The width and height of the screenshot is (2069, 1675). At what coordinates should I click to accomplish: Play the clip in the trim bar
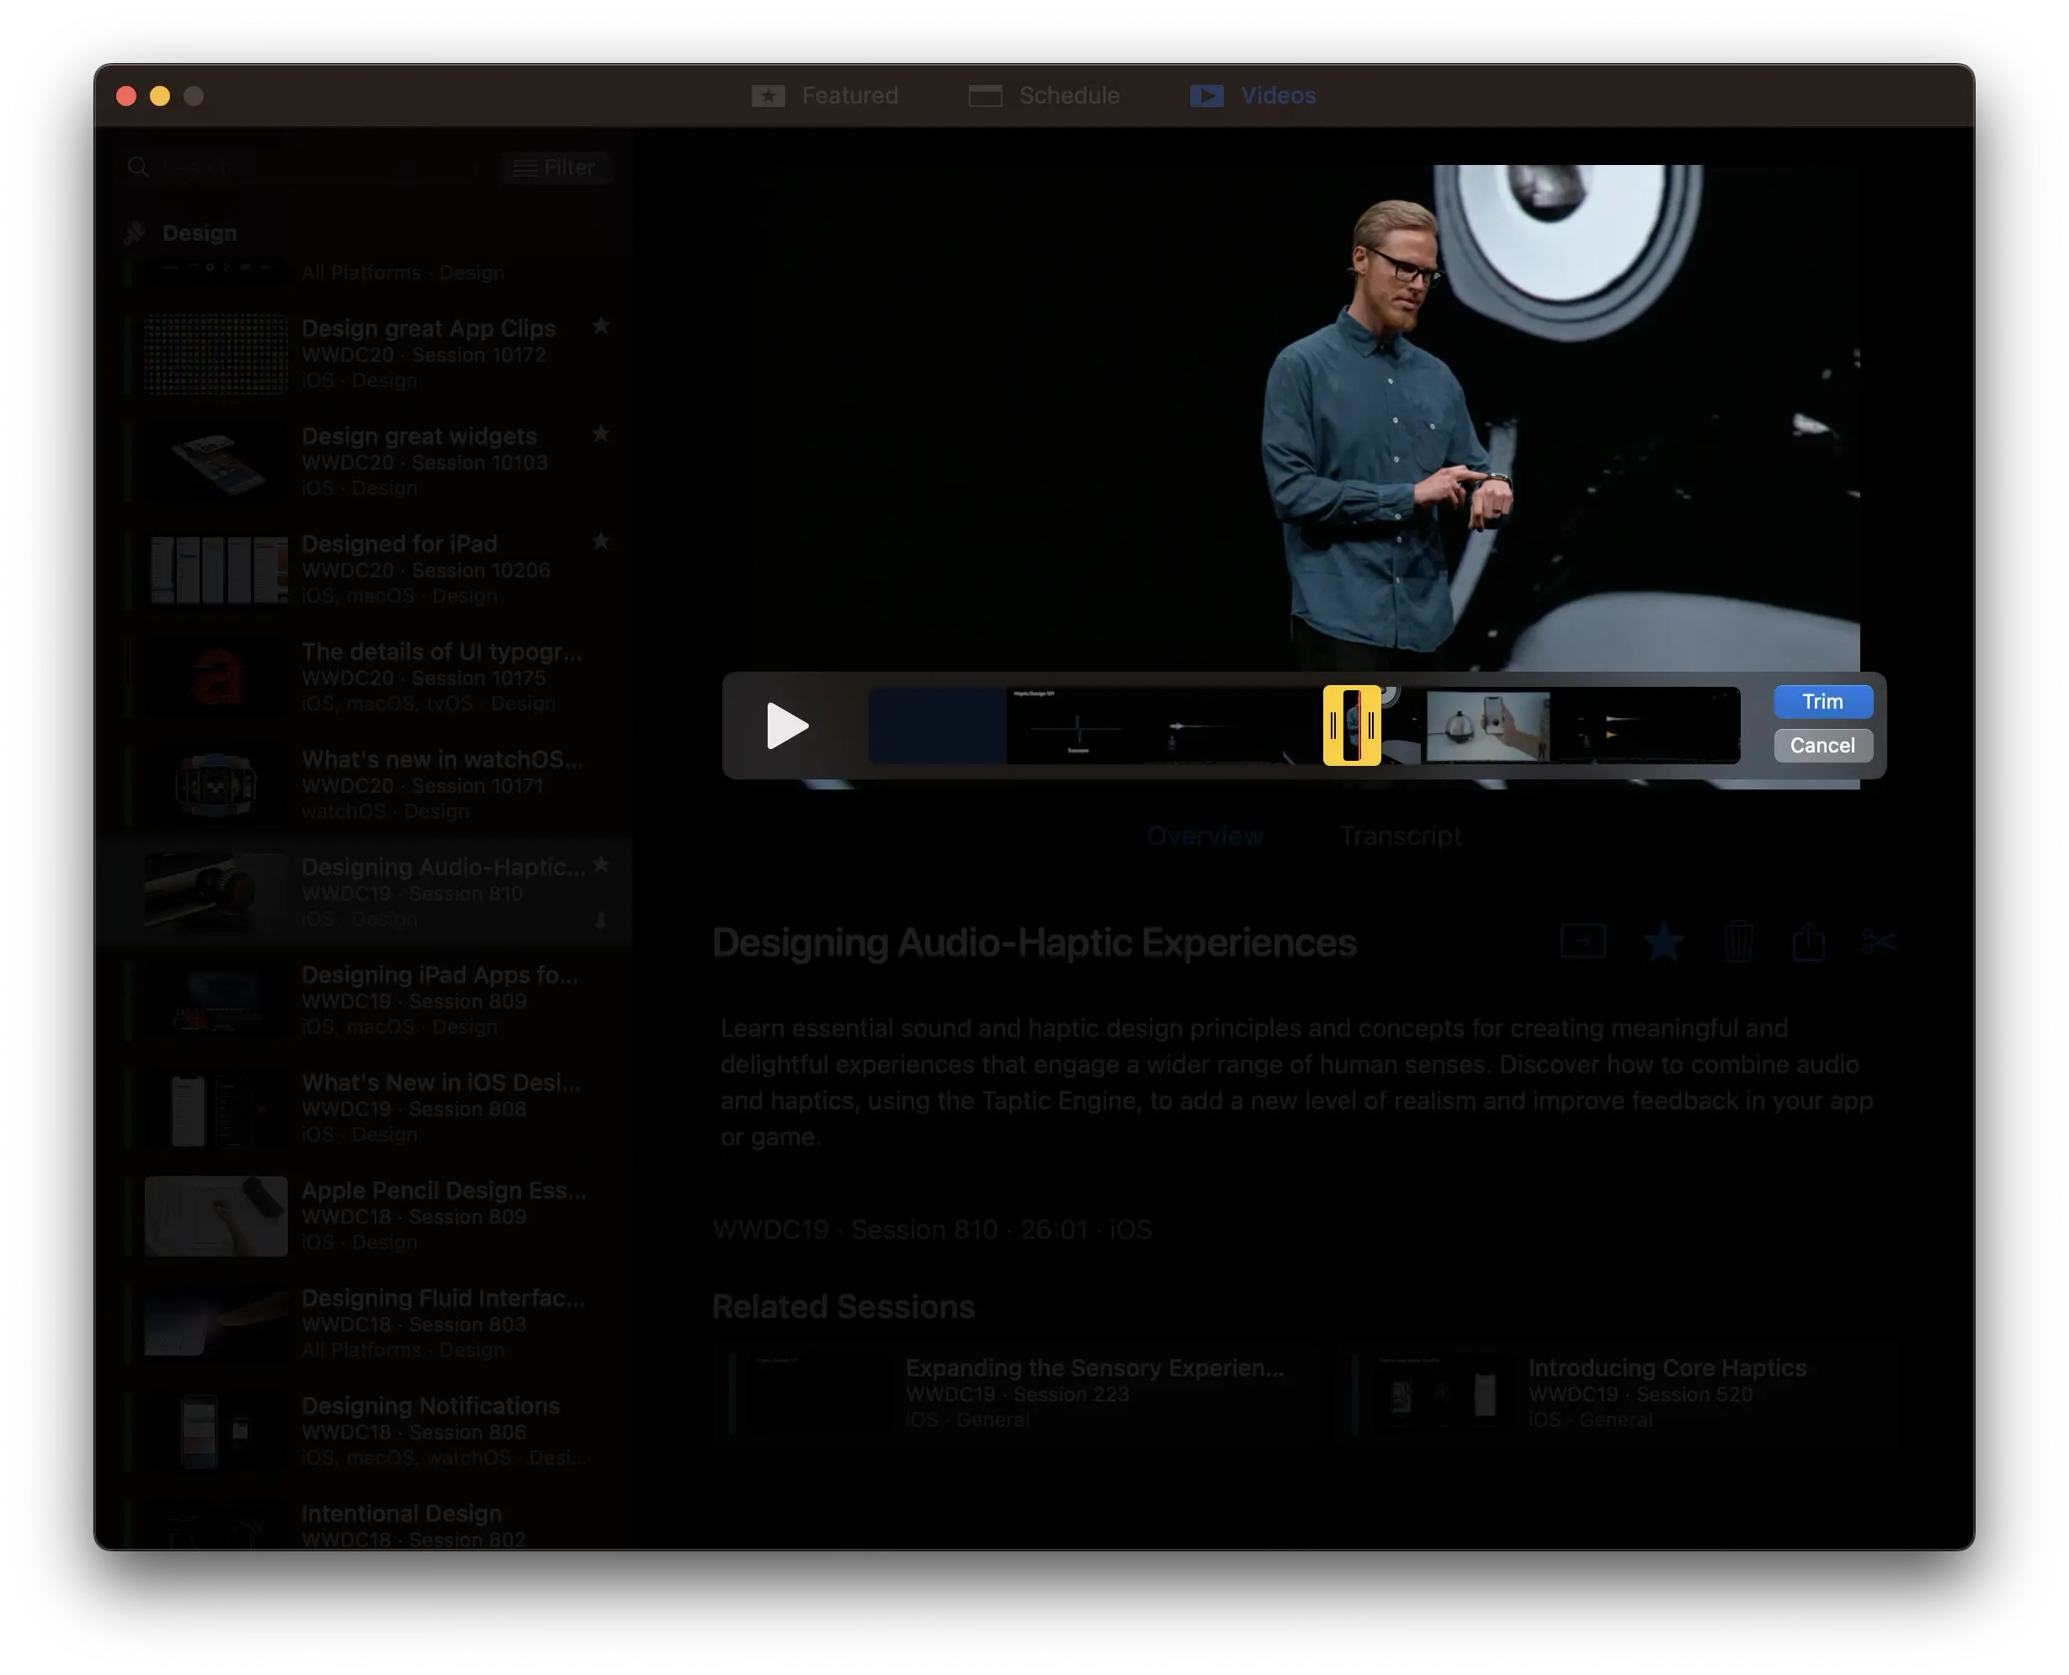click(x=786, y=726)
